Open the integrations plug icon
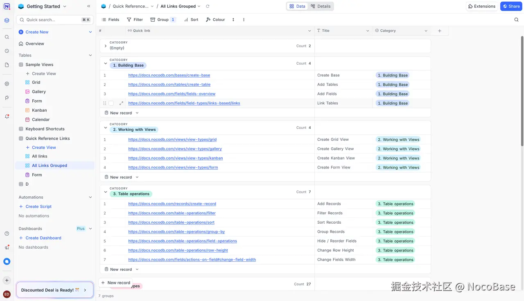This screenshot has width=524, height=301. pos(7,98)
